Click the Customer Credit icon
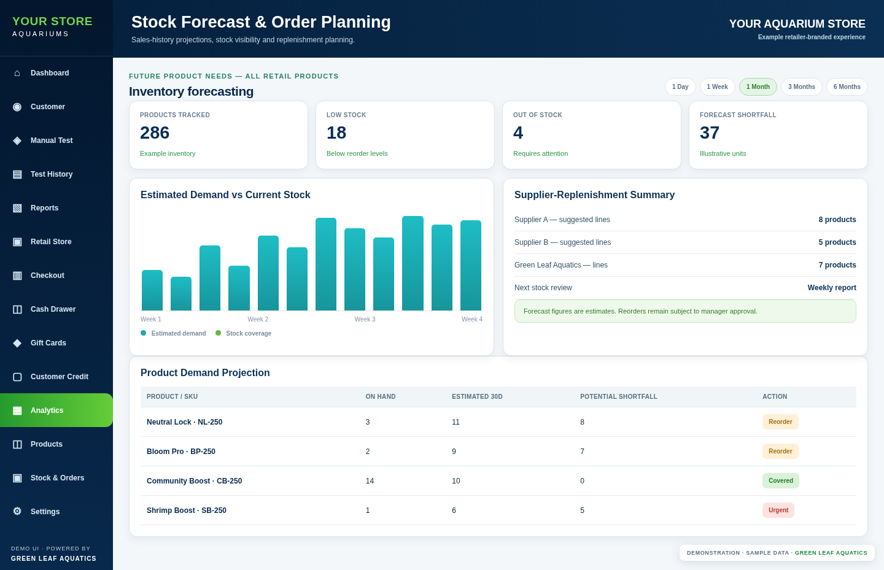This screenshot has width=884, height=570. [x=17, y=377]
